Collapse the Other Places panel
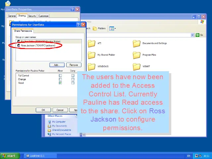The width and height of the screenshot is (212, 159). [77, 116]
